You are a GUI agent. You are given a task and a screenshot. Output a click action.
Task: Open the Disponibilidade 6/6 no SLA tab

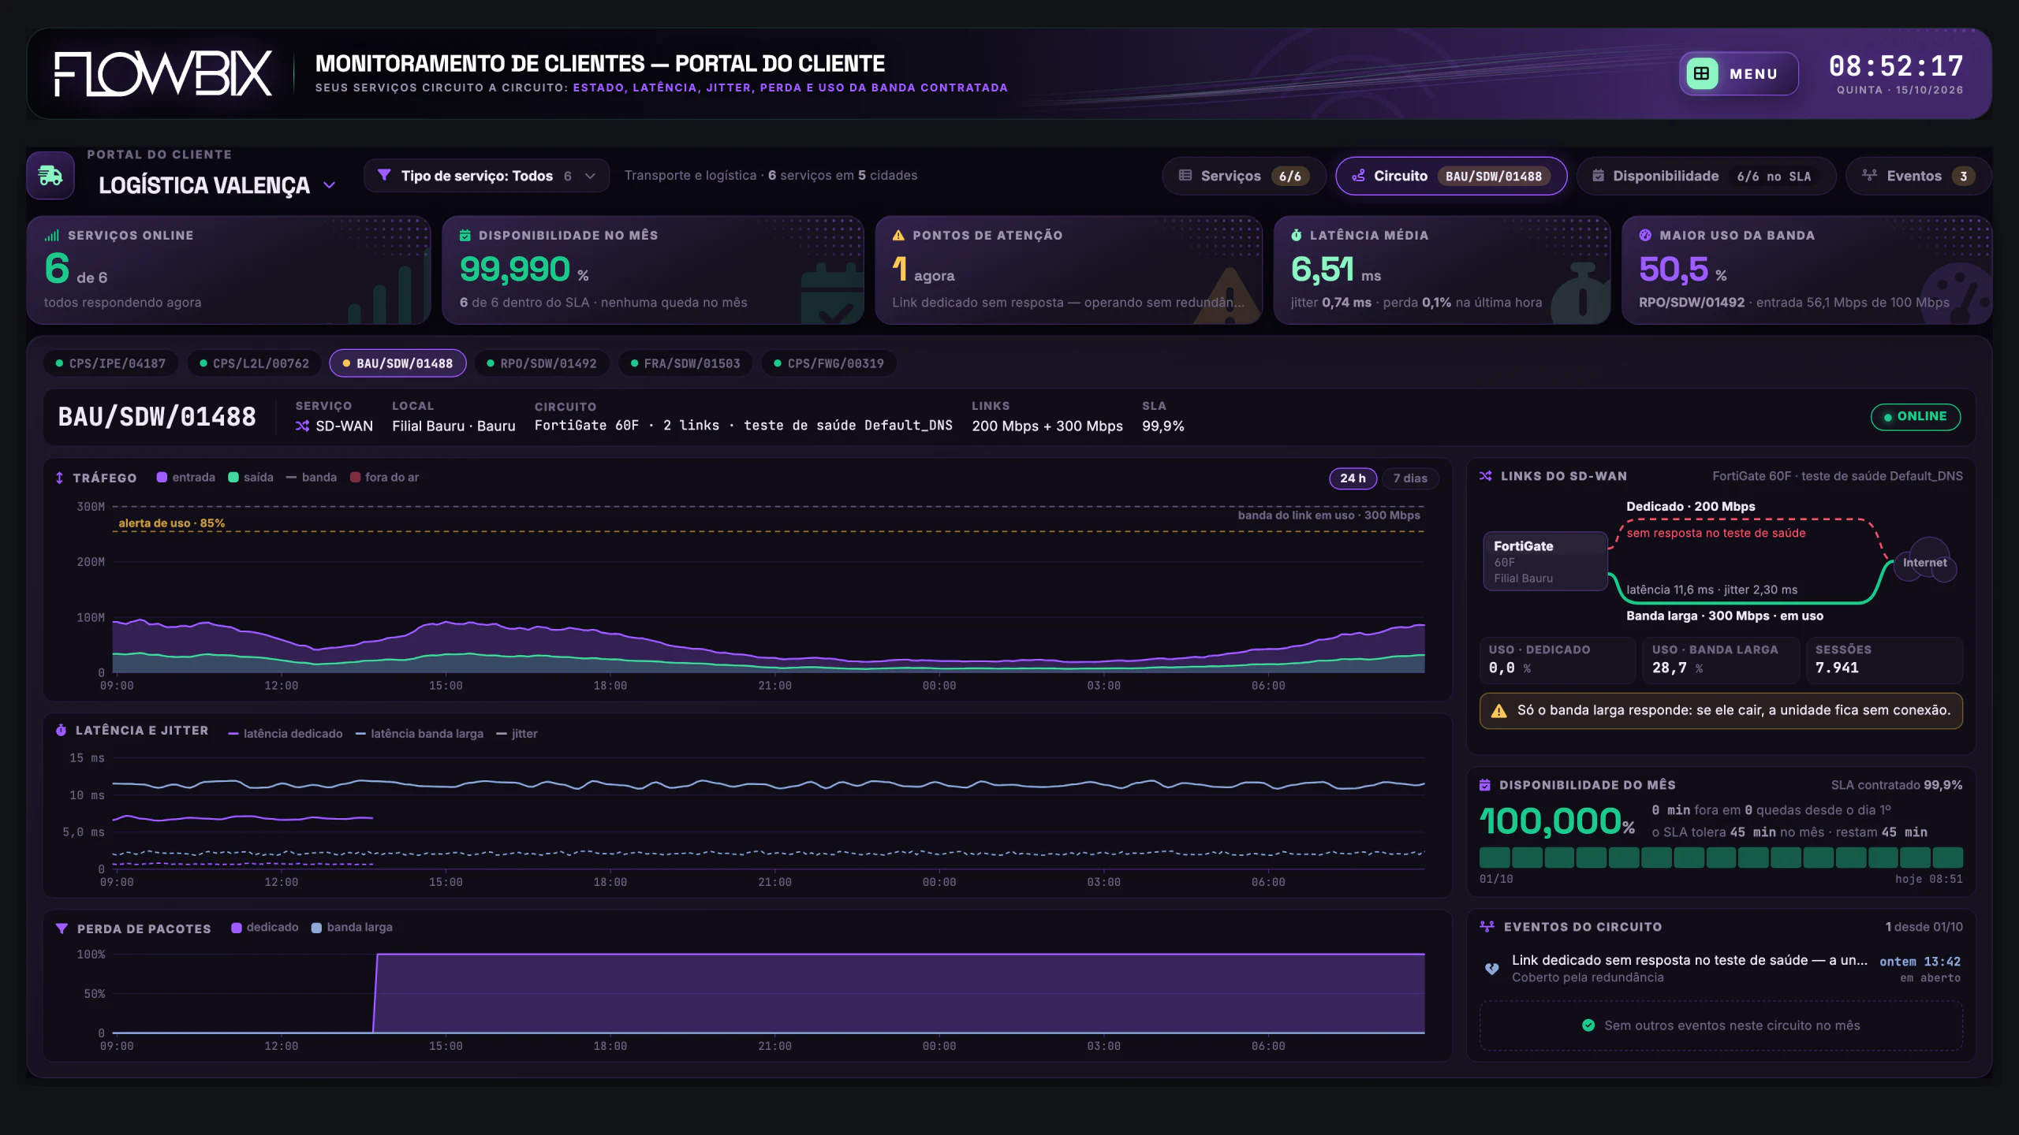coord(1706,176)
